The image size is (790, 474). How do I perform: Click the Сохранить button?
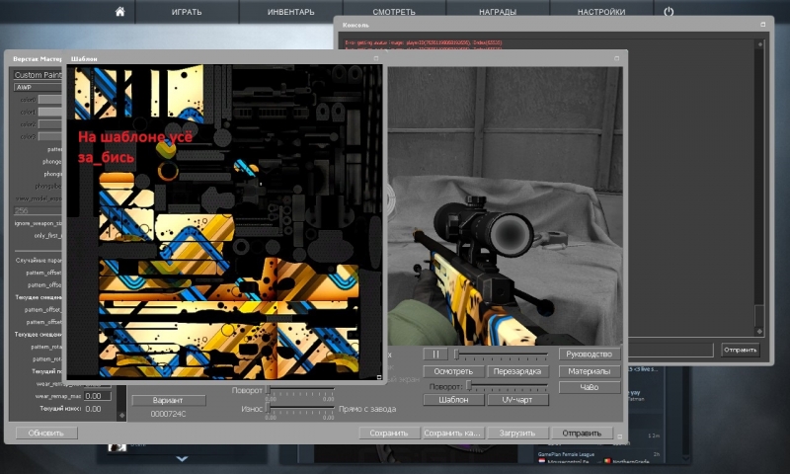pos(389,433)
